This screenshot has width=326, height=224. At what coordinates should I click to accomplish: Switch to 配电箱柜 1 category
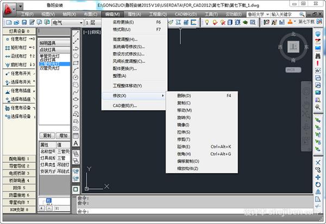point(19,158)
